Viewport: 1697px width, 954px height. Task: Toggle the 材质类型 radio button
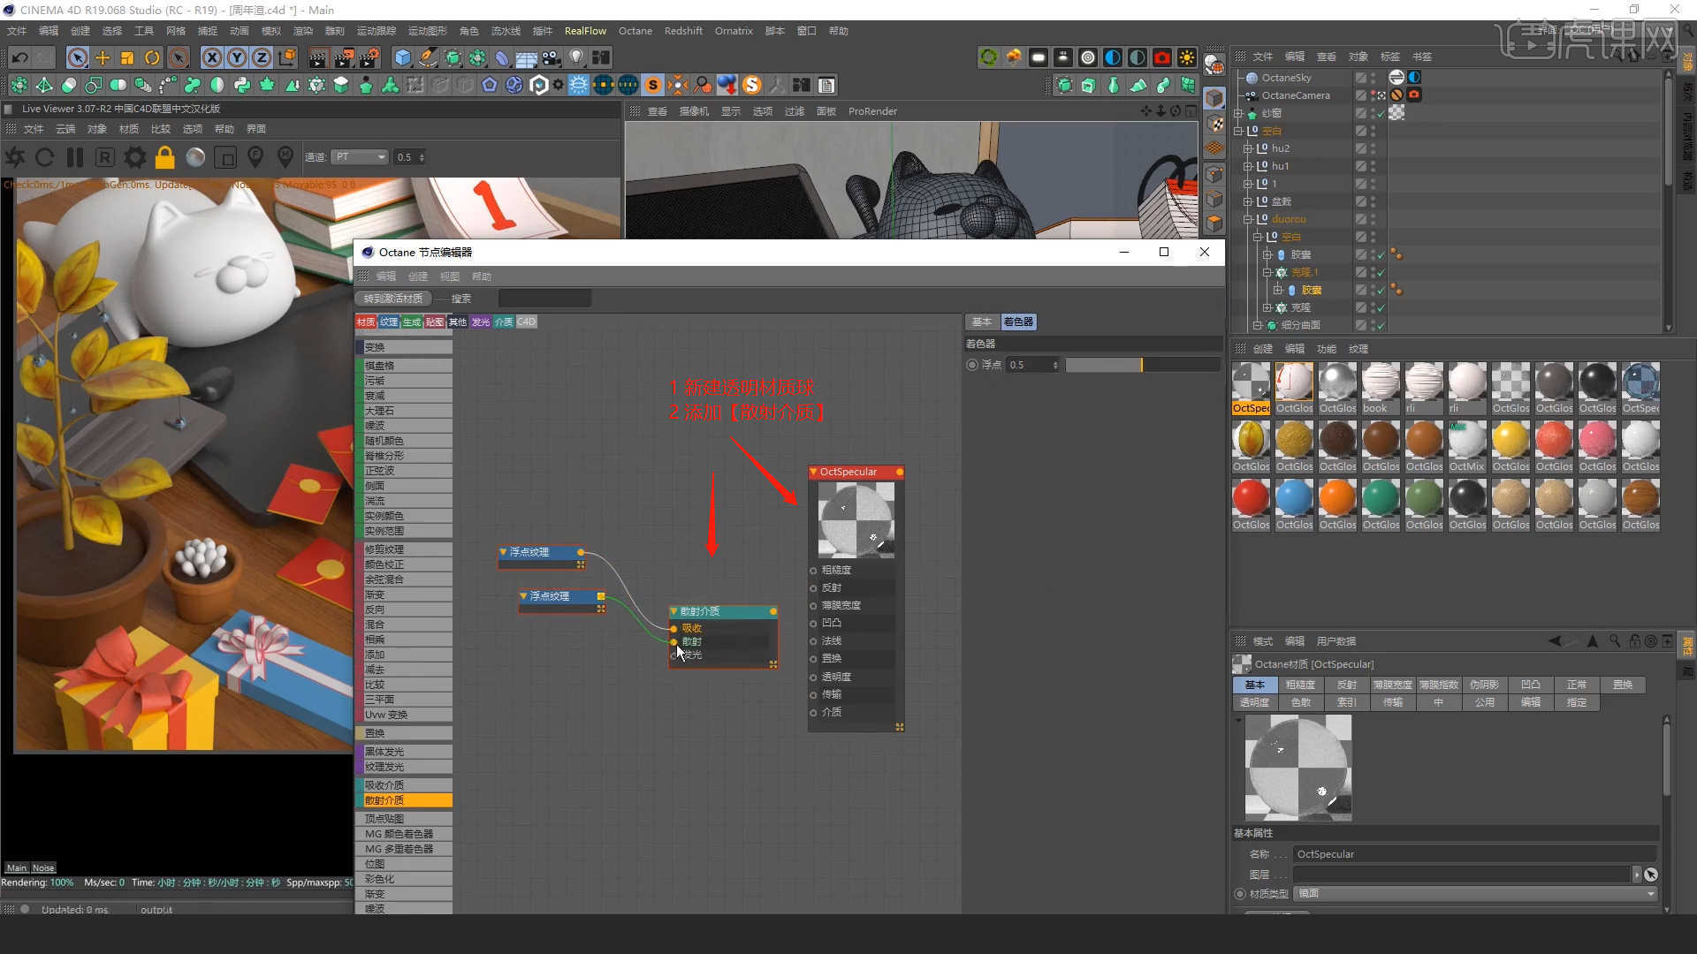click(x=1240, y=894)
